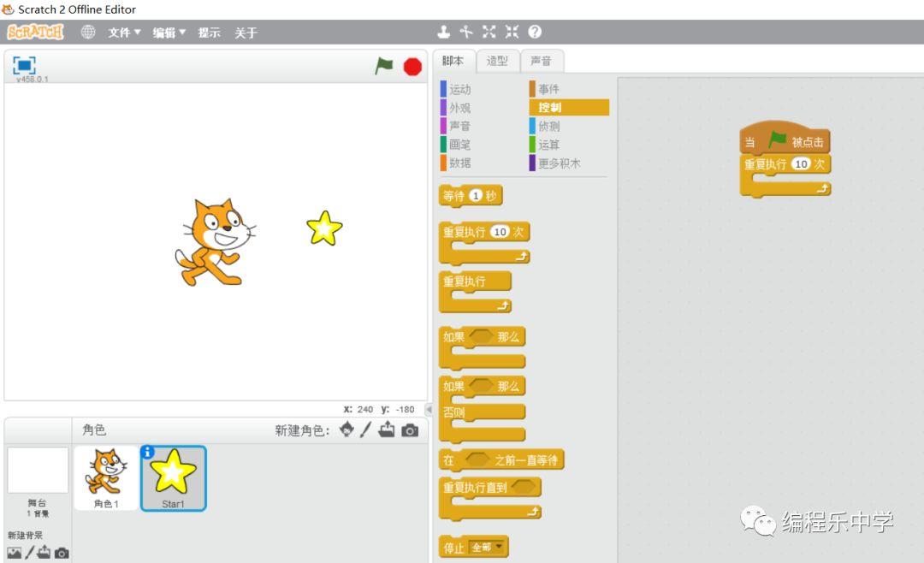
Task: Select 声音 block category in palette
Action: point(456,126)
